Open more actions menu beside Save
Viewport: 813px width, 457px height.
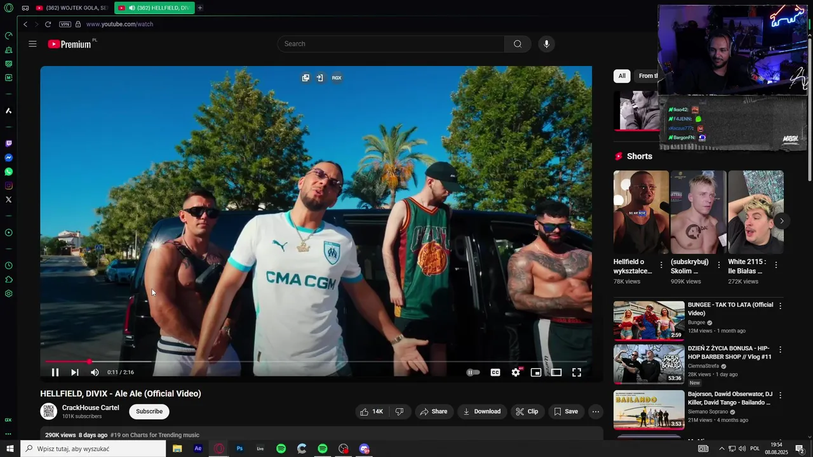click(x=596, y=411)
